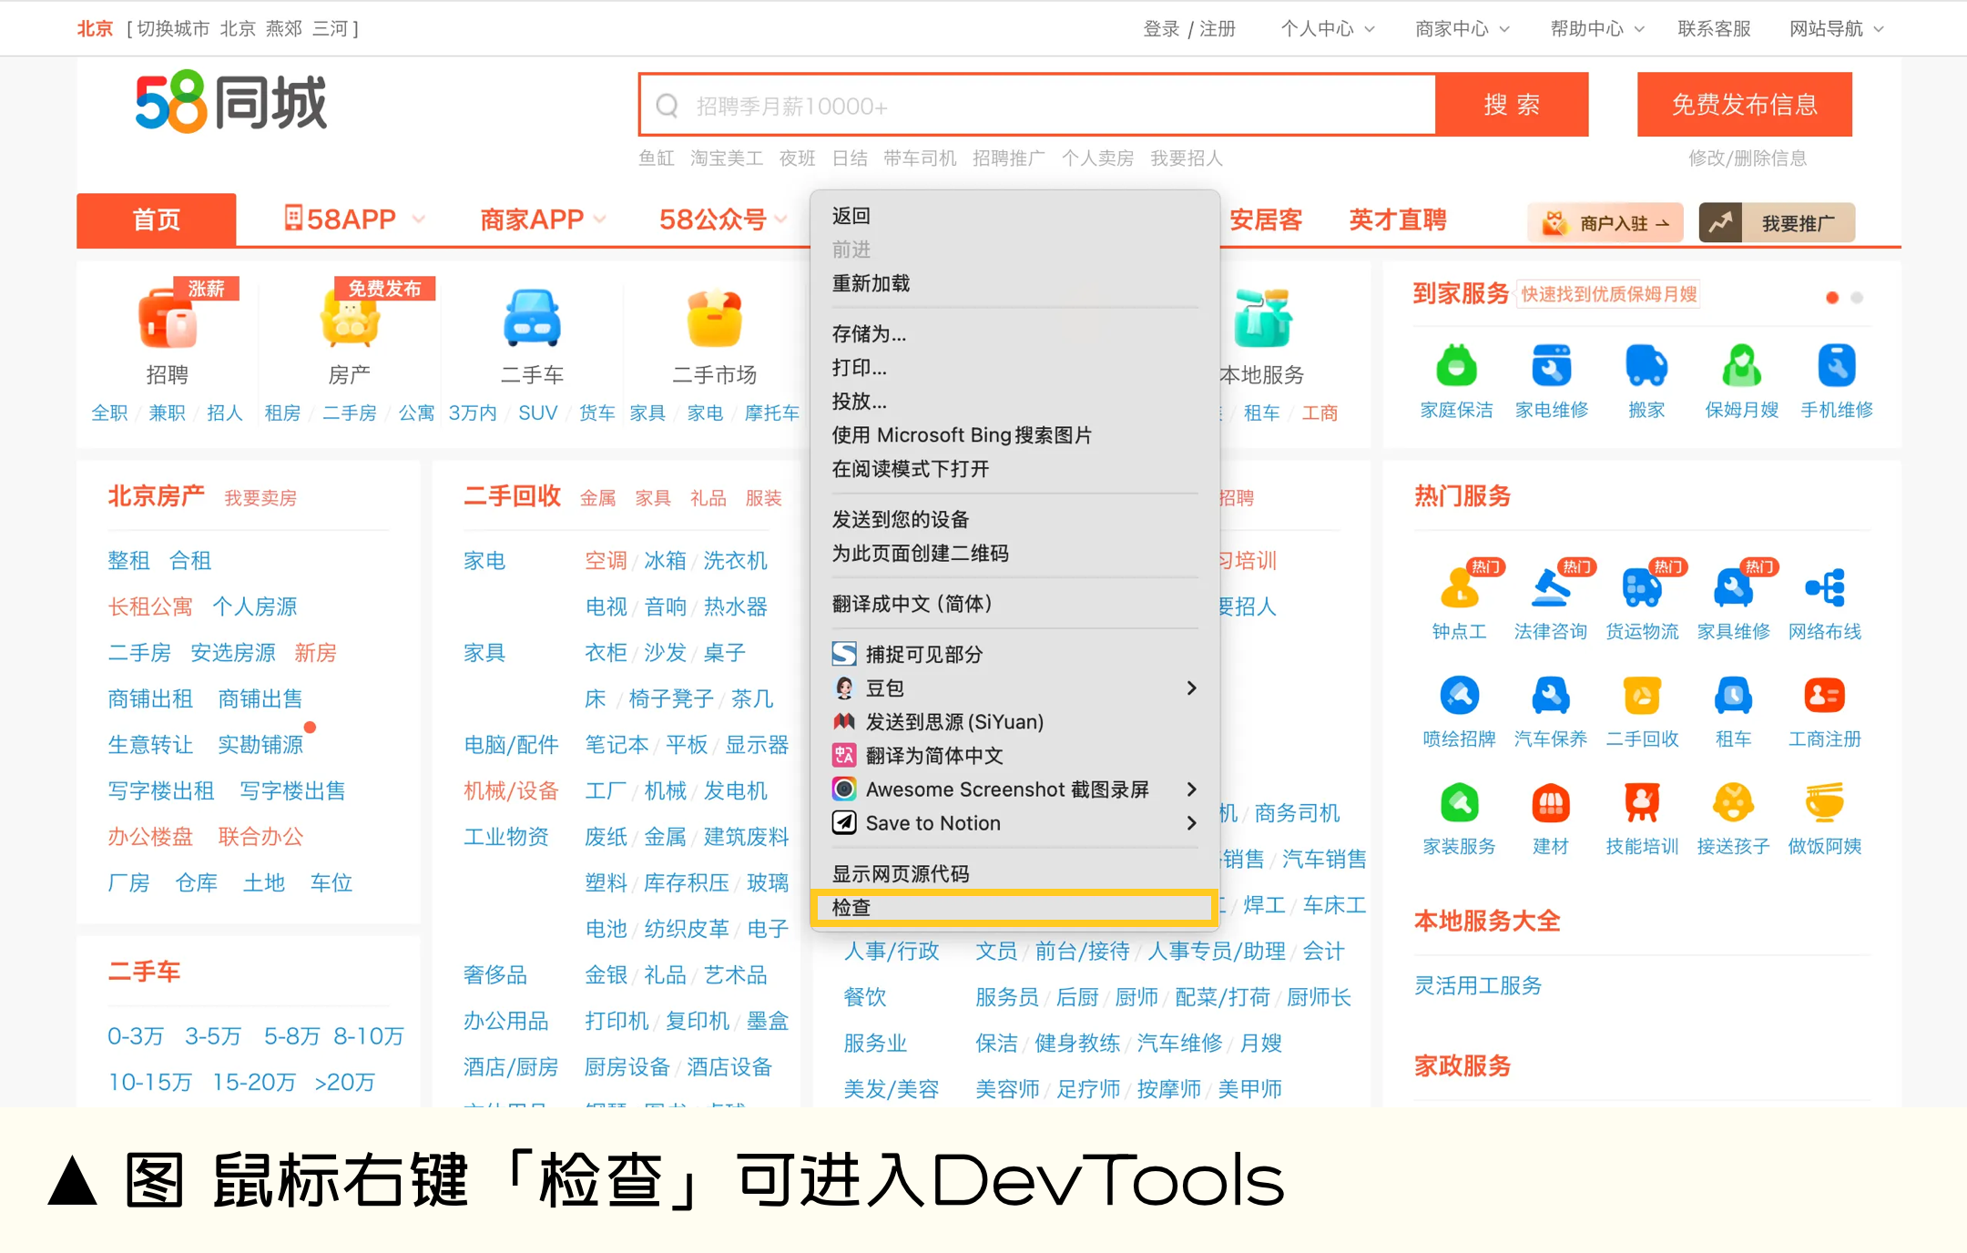Open the 豆包 submenu arrow
The image size is (1967, 1253).
coord(1191,688)
